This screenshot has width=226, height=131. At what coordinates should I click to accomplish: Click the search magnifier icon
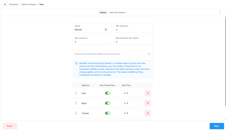click(149, 54)
